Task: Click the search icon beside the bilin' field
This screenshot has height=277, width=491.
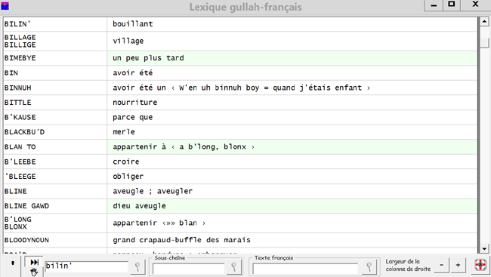Action: [x=137, y=266]
